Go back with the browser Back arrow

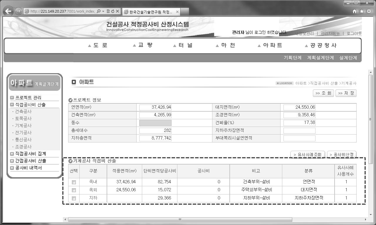[x=9, y=11]
